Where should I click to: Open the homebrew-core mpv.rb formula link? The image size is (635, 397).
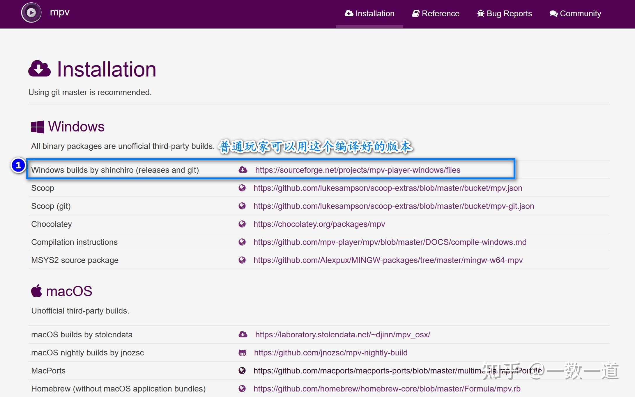pos(387,389)
